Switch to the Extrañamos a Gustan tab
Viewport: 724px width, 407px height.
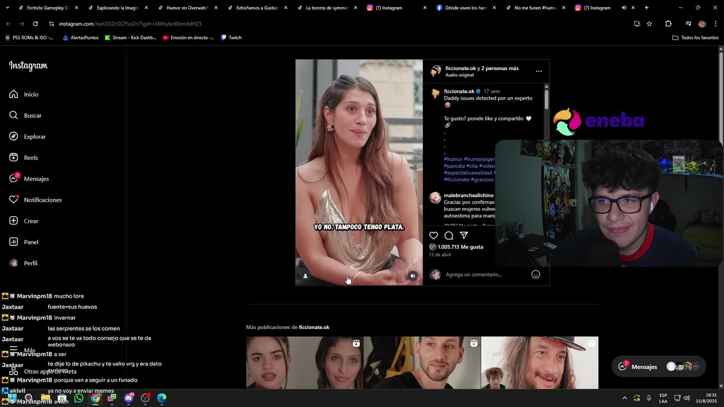tap(257, 8)
